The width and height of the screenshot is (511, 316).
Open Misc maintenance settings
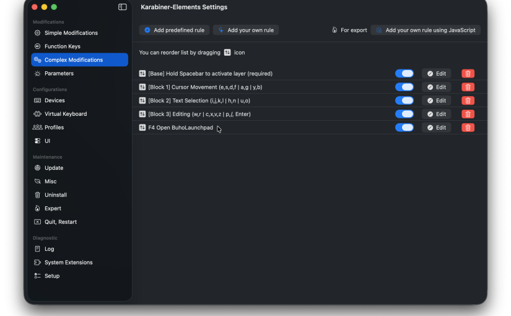coord(79,182)
